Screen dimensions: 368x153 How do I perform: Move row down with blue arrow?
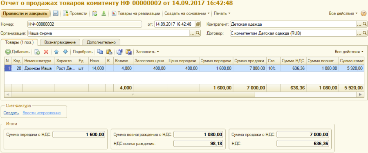pos(65,52)
